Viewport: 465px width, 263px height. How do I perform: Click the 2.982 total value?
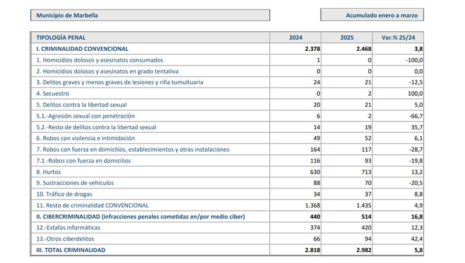point(364,250)
